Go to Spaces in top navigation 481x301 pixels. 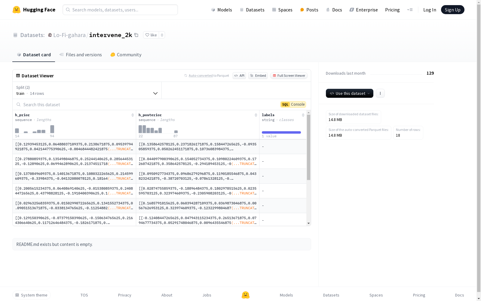(282, 10)
